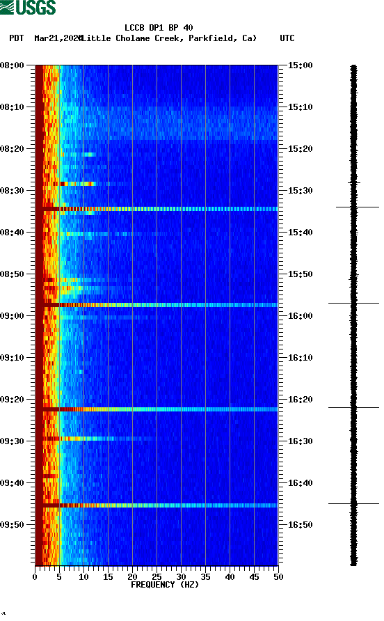Click the 15:20 UTC time label
The width and height of the screenshot is (384, 621).
[300, 149]
